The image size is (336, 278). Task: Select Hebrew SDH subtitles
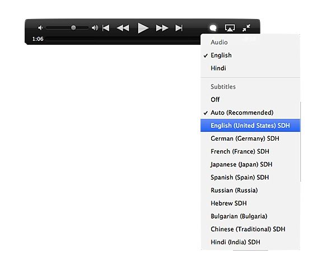250,203
